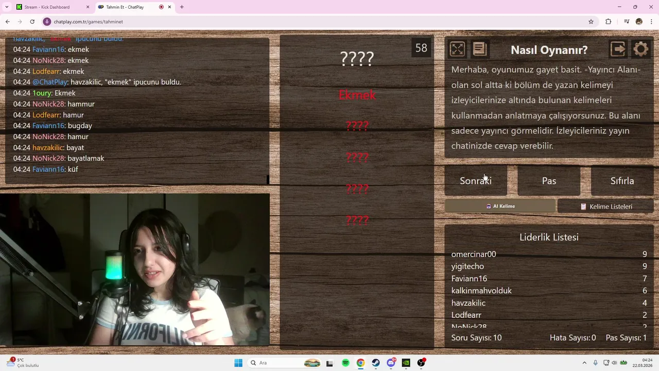Screen dimensions: 659x371
Task: Close the Stream - Kick Dashboard tab
Action: [x=88, y=7]
